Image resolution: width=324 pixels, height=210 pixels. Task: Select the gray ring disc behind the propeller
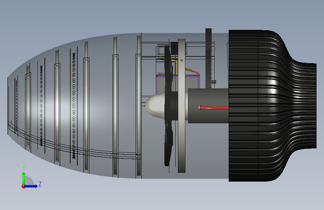click(181, 106)
